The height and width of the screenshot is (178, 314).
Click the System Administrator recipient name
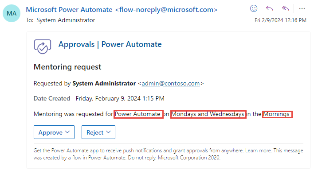pos(66,20)
